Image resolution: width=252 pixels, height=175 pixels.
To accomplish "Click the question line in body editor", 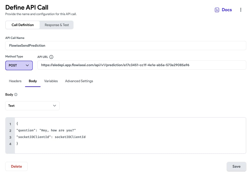I will coord(46,130).
